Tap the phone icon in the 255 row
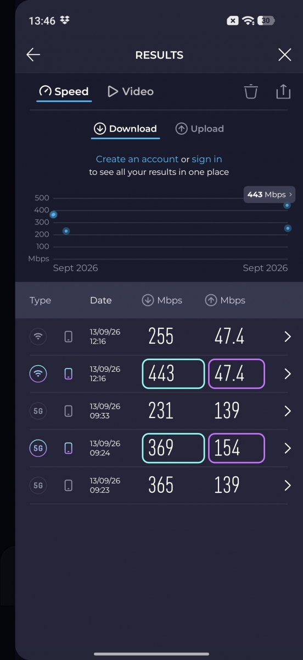The height and width of the screenshot is (660, 303). coord(69,337)
